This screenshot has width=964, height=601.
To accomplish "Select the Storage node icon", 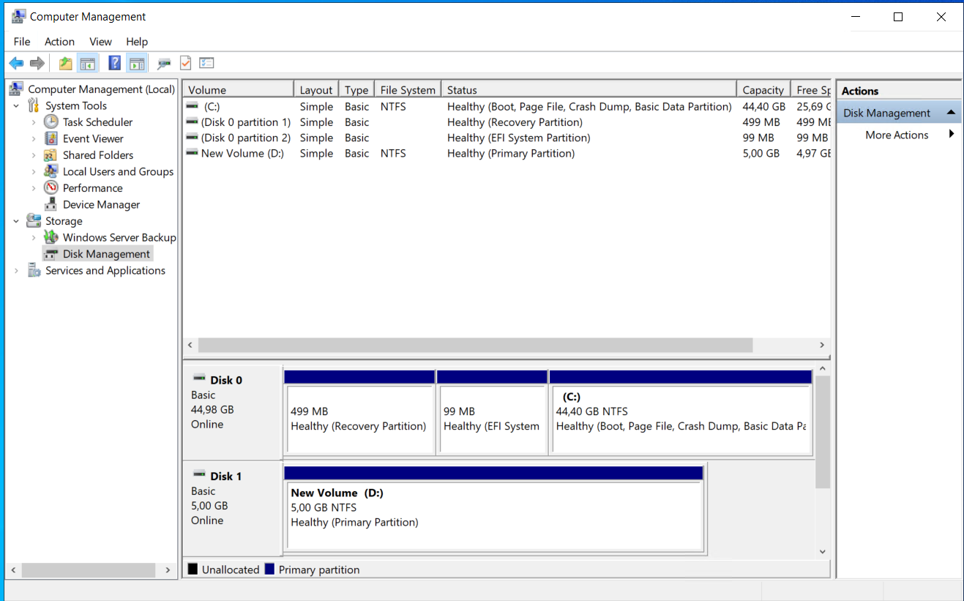I will (x=34, y=221).
